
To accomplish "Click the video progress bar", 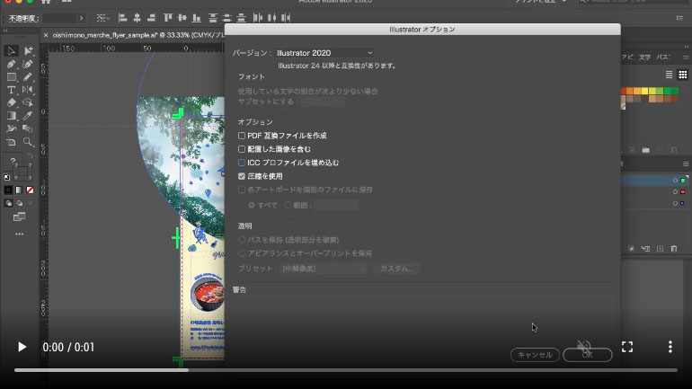I will click(x=346, y=370).
